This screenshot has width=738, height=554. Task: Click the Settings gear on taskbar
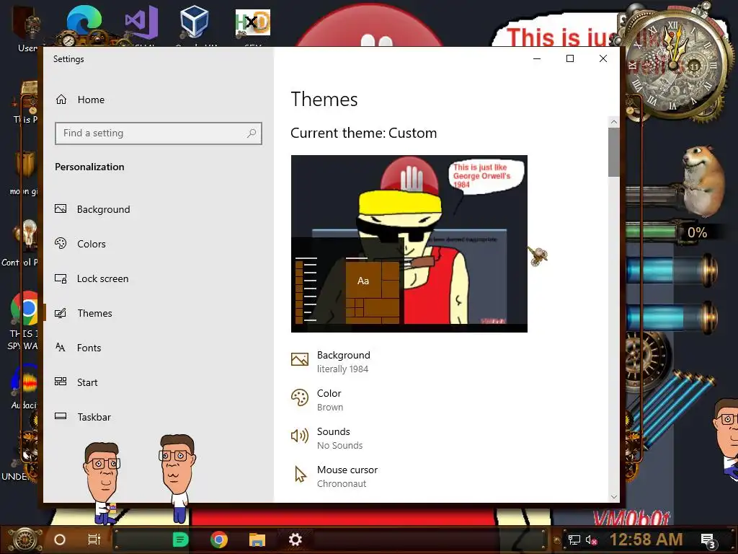(x=295, y=540)
